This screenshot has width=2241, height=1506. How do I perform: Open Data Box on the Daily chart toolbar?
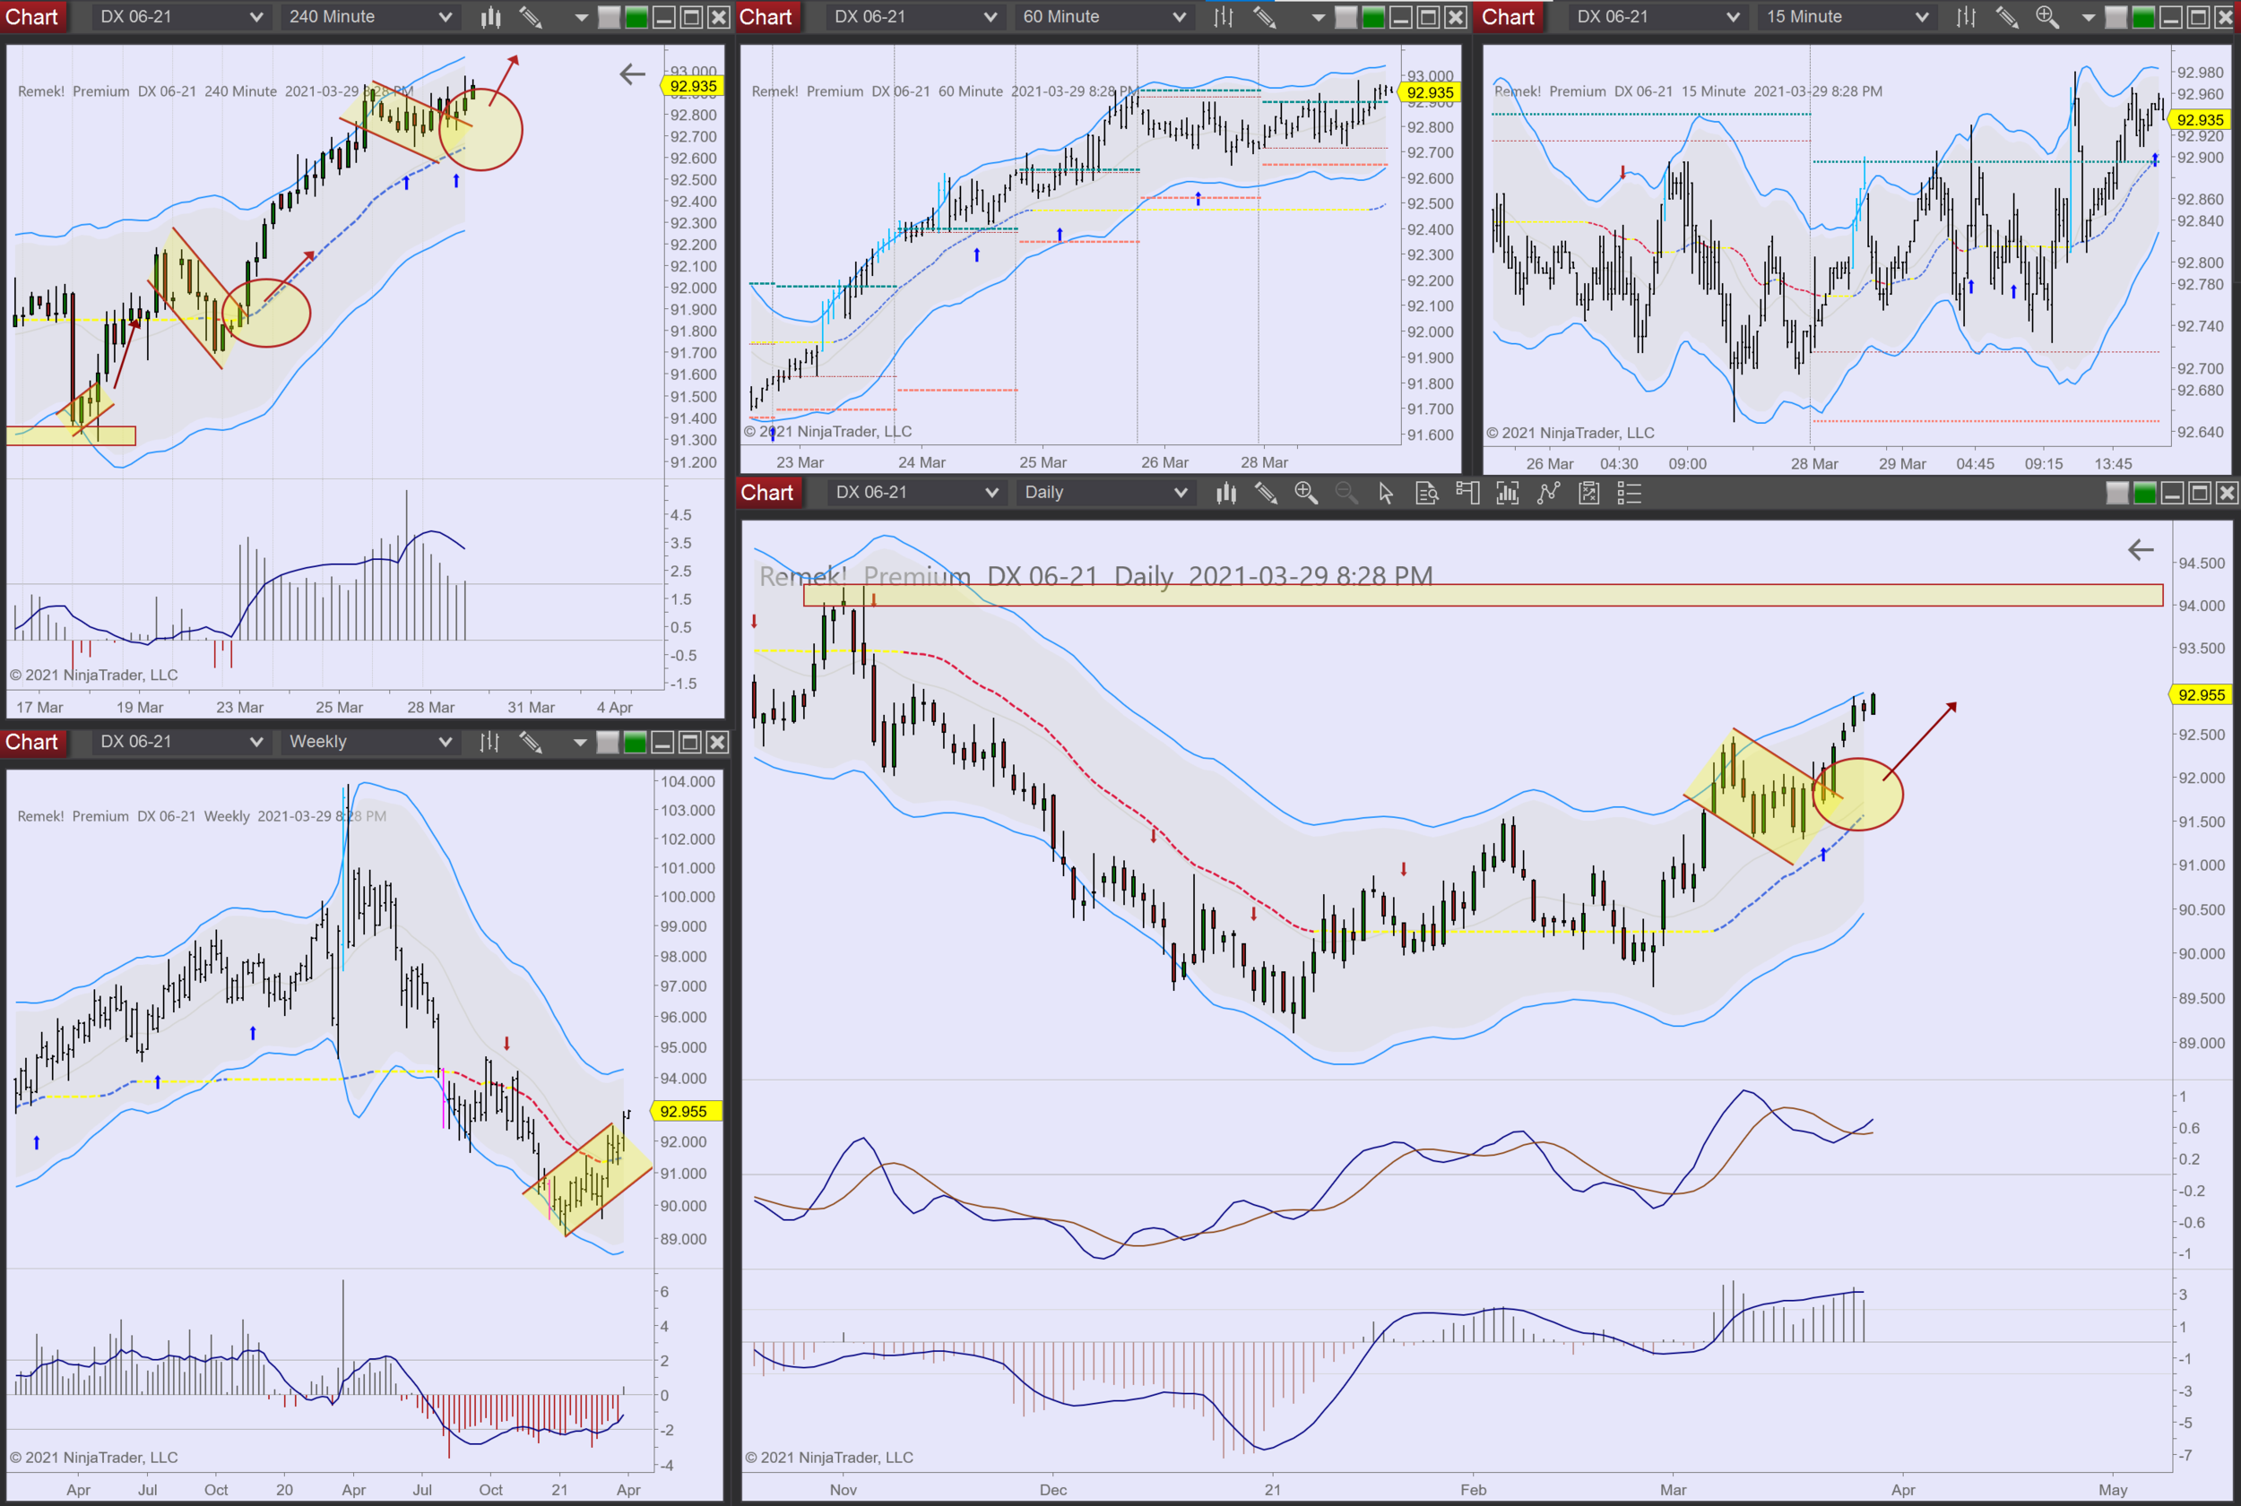coord(1426,493)
